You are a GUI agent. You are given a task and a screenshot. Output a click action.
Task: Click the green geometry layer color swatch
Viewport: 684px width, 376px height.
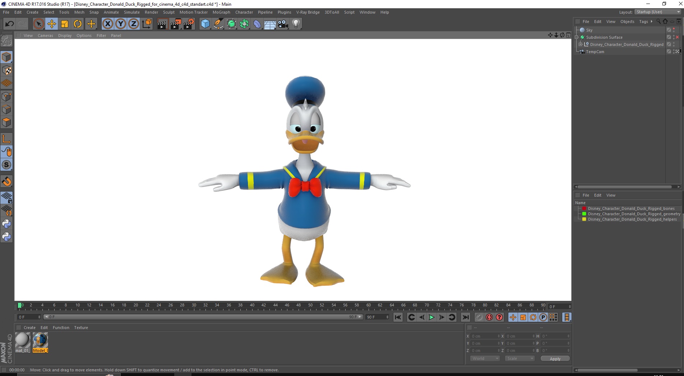click(584, 214)
